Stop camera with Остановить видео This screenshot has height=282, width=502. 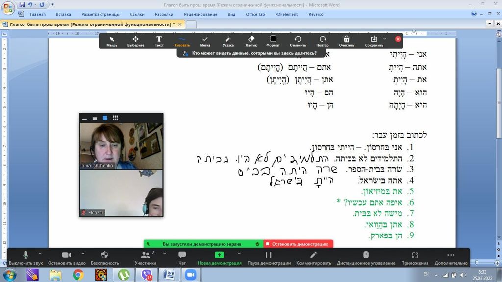coord(67,258)
